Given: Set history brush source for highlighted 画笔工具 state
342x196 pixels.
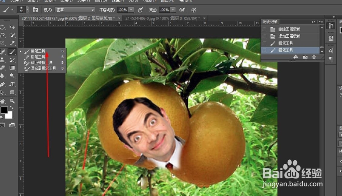Looking at the screenshot, I should [264, 50].
